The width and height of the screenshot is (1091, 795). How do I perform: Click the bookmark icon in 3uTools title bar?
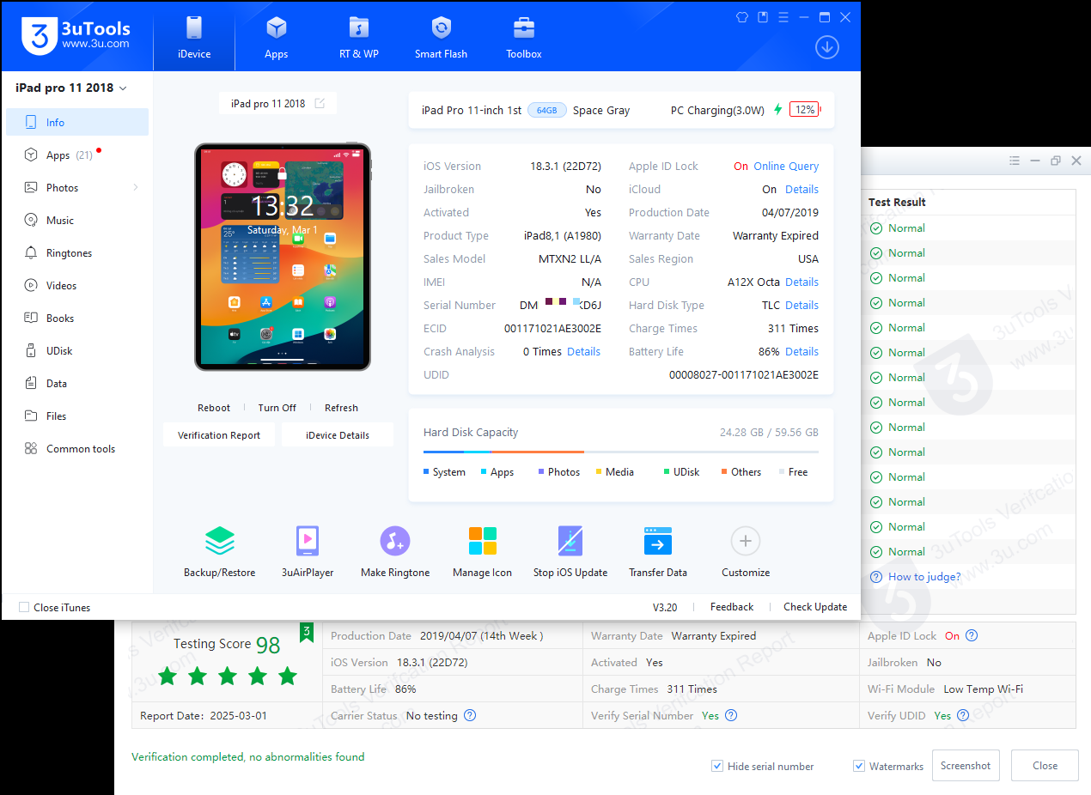tap(764, 17)
